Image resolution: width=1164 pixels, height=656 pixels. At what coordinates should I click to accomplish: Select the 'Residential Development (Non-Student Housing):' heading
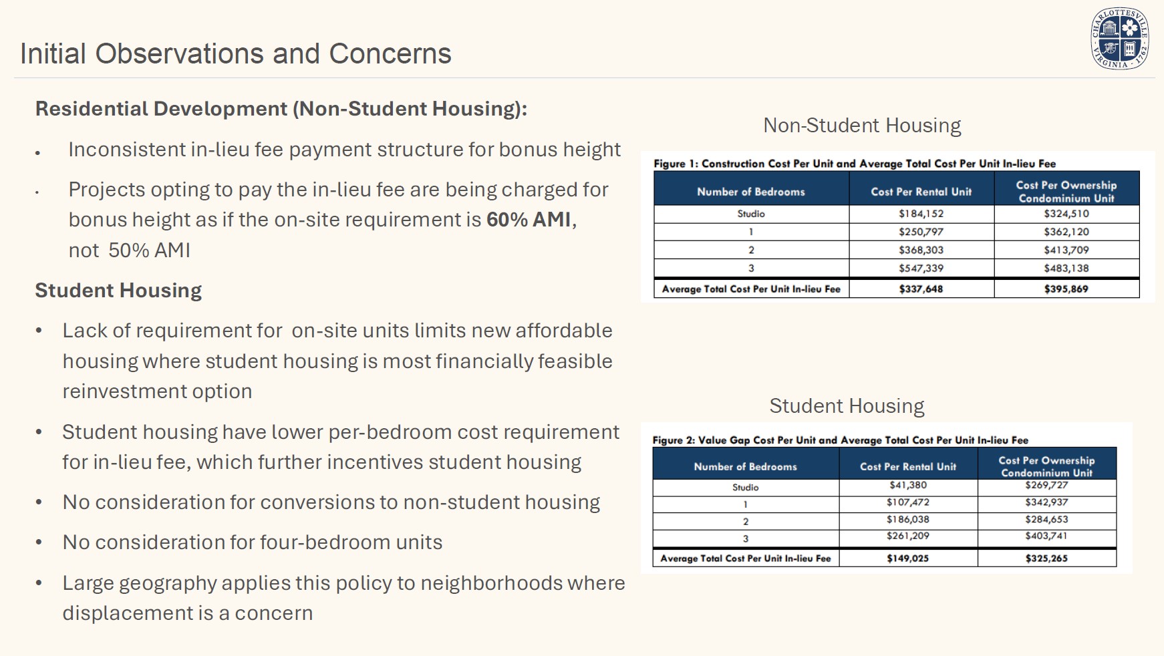[281, 109]
